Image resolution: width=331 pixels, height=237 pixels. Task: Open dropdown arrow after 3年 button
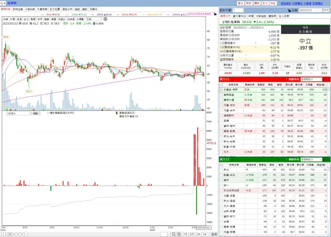click(209, 234)
